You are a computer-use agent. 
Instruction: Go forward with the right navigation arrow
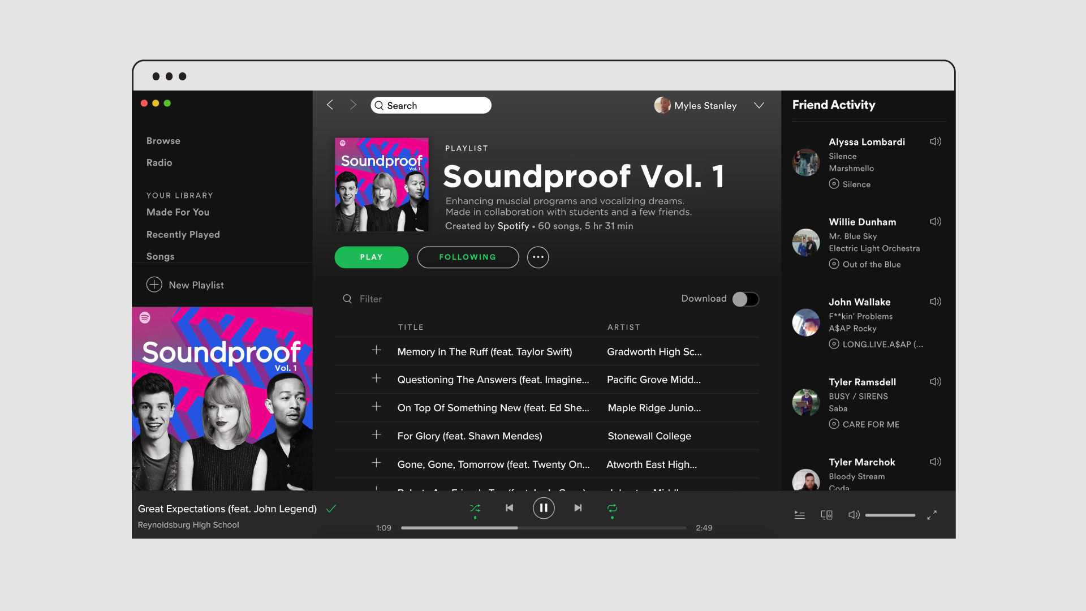click(354, 105)
